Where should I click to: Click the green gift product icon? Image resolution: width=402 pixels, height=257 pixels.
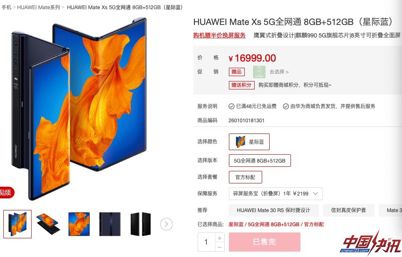point(259,72)
